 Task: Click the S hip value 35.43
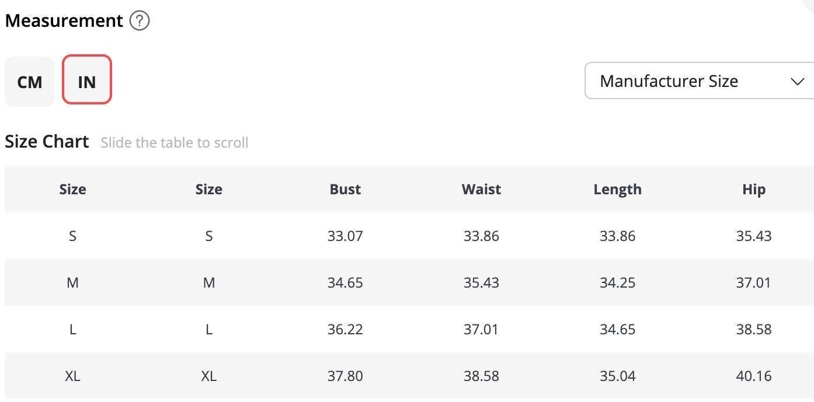754,236
